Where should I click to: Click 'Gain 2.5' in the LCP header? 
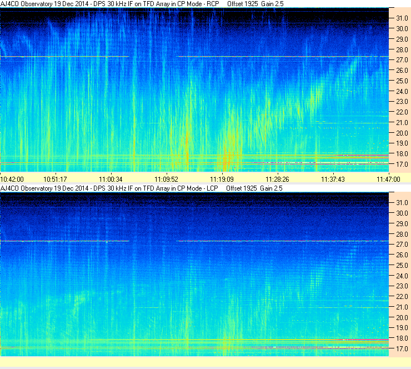pos(271,188)
